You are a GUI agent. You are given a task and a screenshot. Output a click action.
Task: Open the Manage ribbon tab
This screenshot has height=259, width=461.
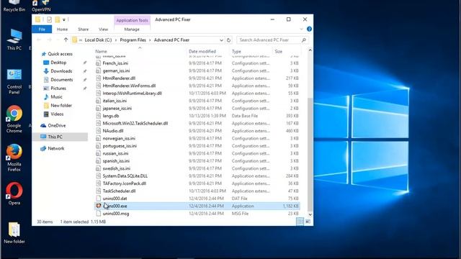[x=132, y=29]
